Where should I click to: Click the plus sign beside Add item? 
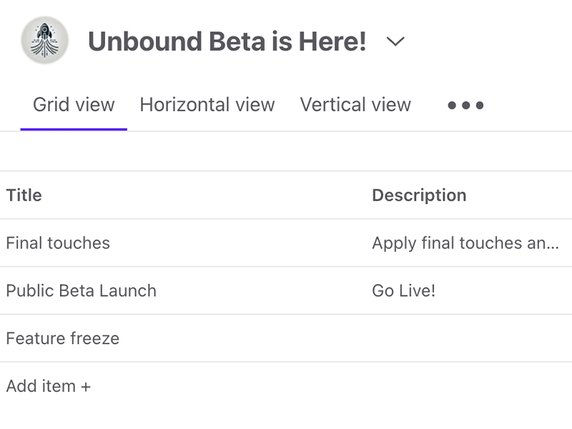86,387
